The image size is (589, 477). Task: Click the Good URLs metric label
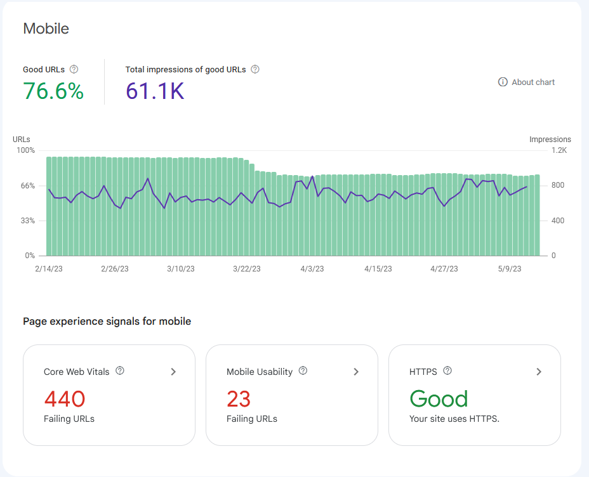[x=44, y=69]
